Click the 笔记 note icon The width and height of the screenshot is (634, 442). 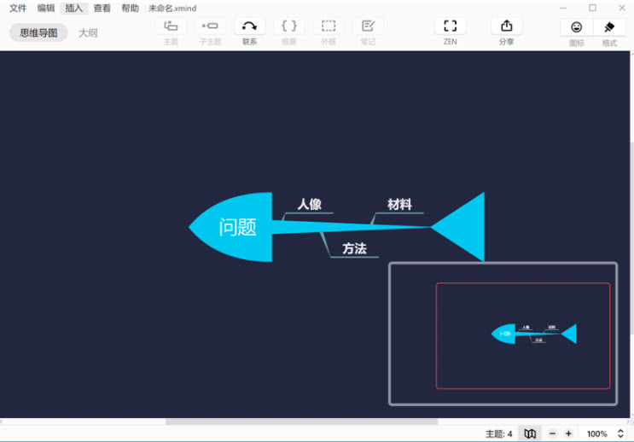(368, 26)
